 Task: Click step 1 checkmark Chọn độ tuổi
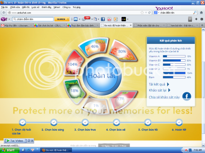(22, 122)
